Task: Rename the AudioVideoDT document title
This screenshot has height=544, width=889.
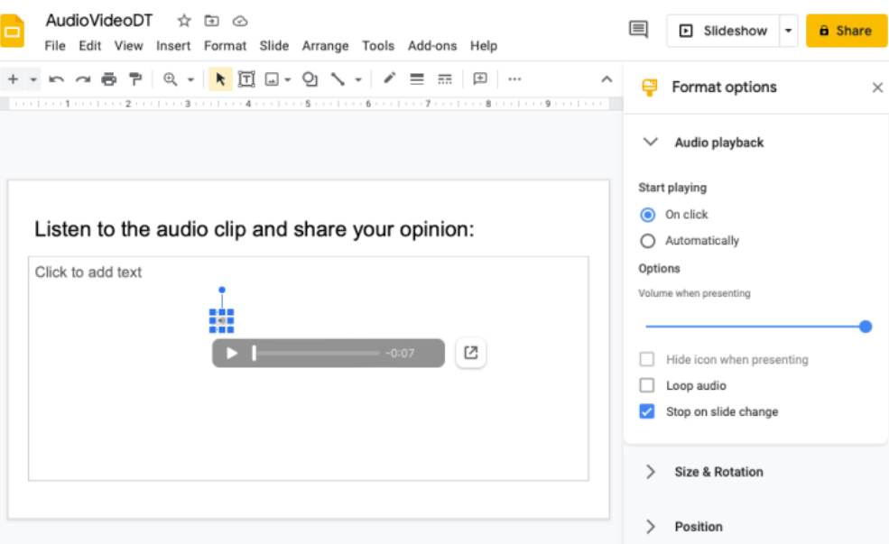Action: [99, 21]
